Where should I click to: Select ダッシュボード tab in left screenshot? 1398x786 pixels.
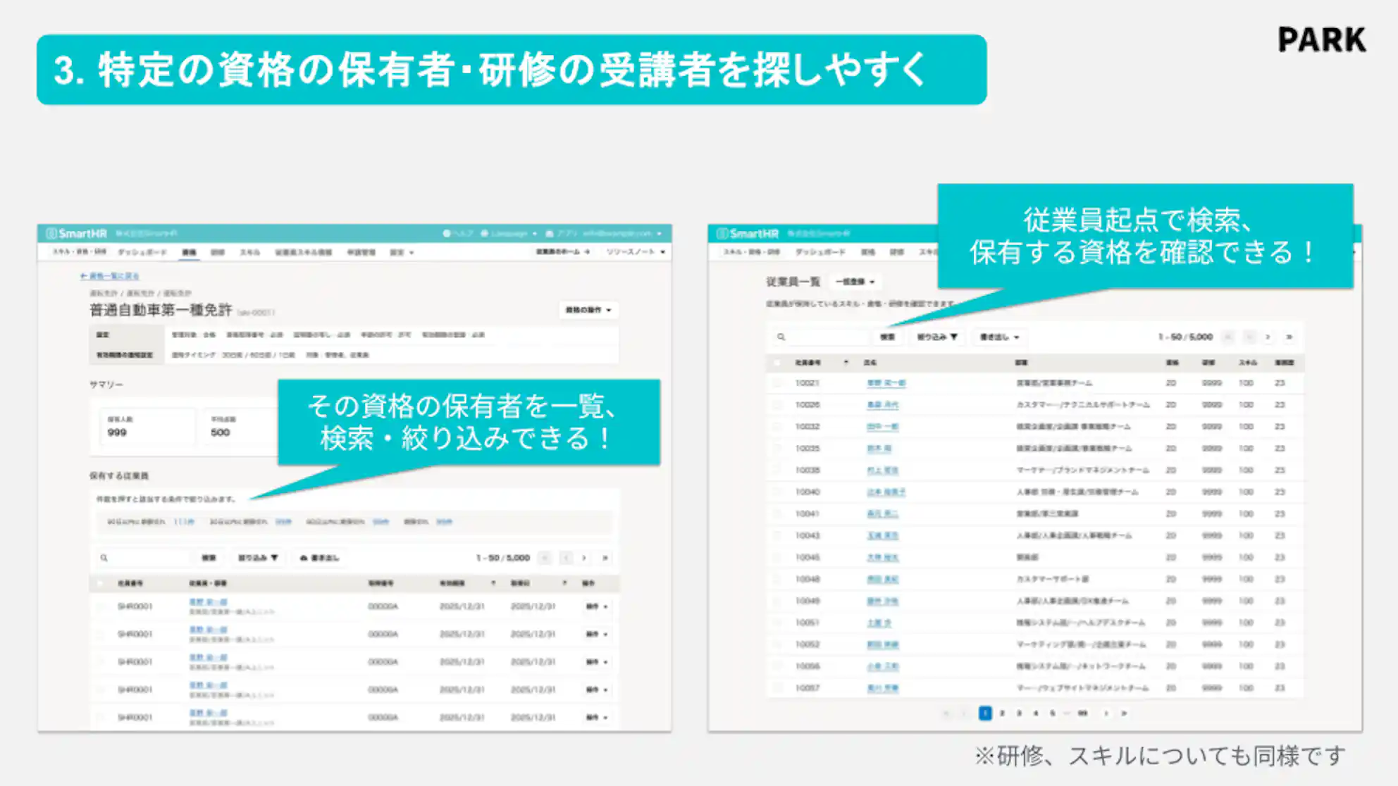(142, 252)
